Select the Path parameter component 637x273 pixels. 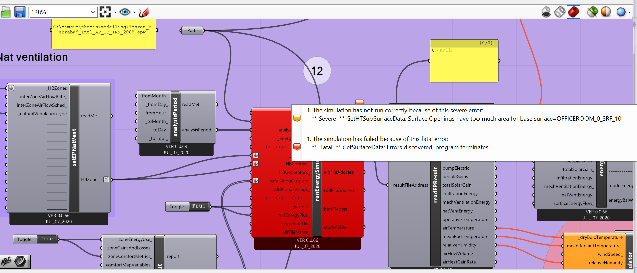tap(192, 30)
